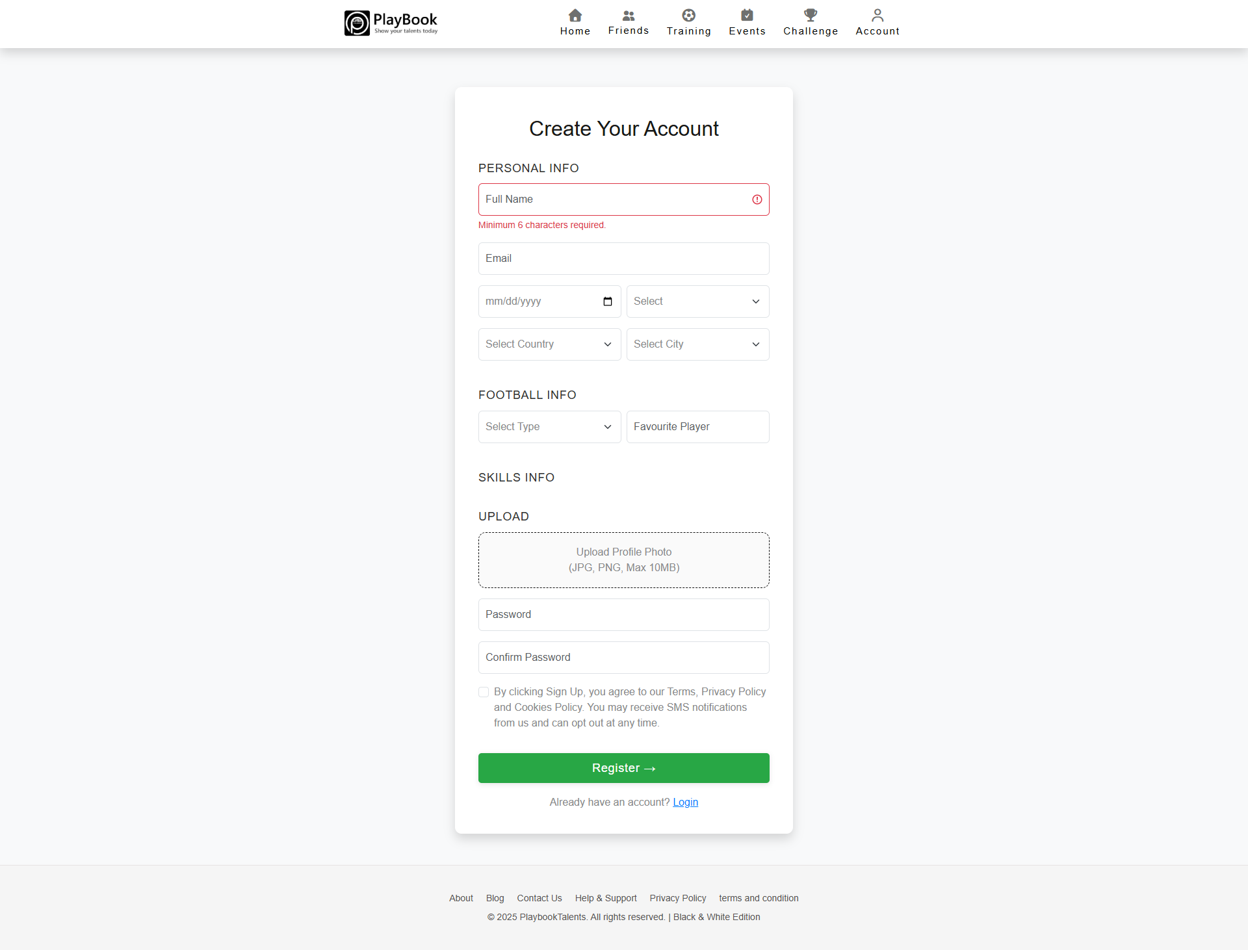Click the Upload Profile Photo area

coord(624,560)
